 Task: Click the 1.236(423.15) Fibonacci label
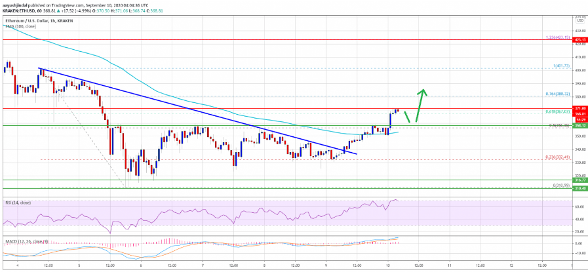pos(558,37)
